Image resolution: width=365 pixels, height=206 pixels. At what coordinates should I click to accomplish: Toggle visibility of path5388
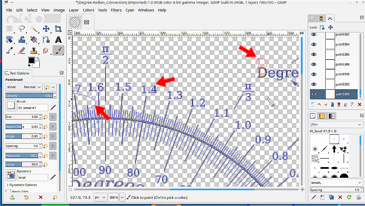click(x=314, y=65)
